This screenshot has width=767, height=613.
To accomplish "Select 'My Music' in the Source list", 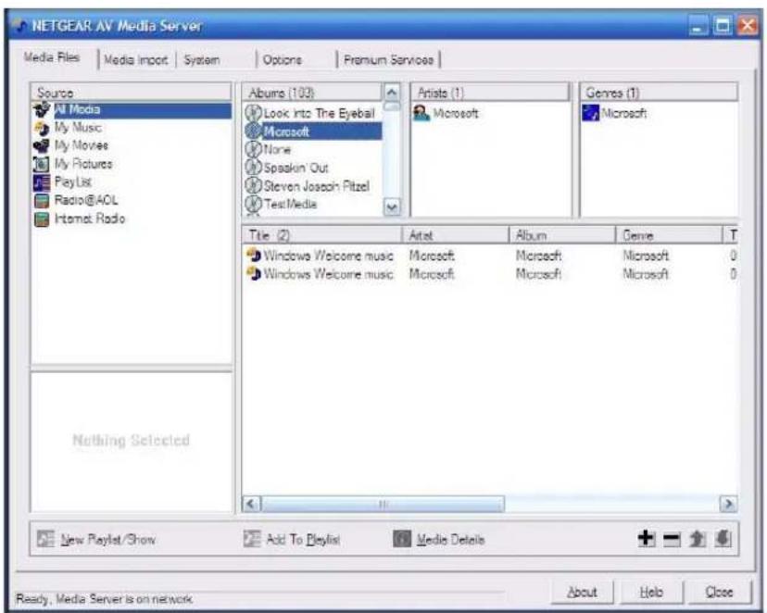I will point(78,128).
